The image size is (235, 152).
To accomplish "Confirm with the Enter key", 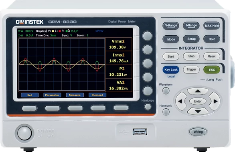I will [x=198, y=101].
